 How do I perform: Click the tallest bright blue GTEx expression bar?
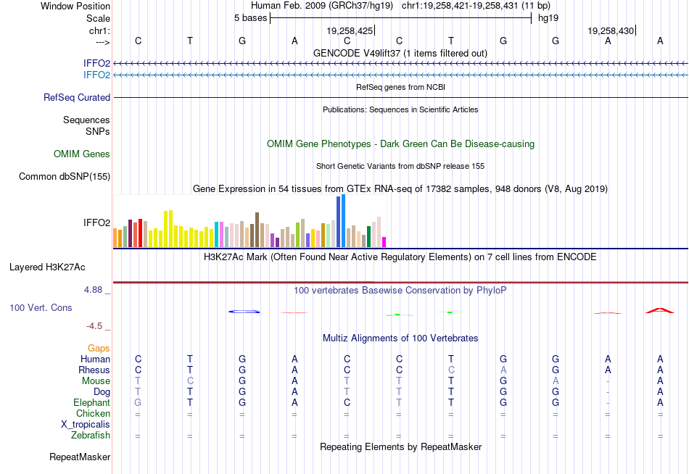tap(344, 221)
